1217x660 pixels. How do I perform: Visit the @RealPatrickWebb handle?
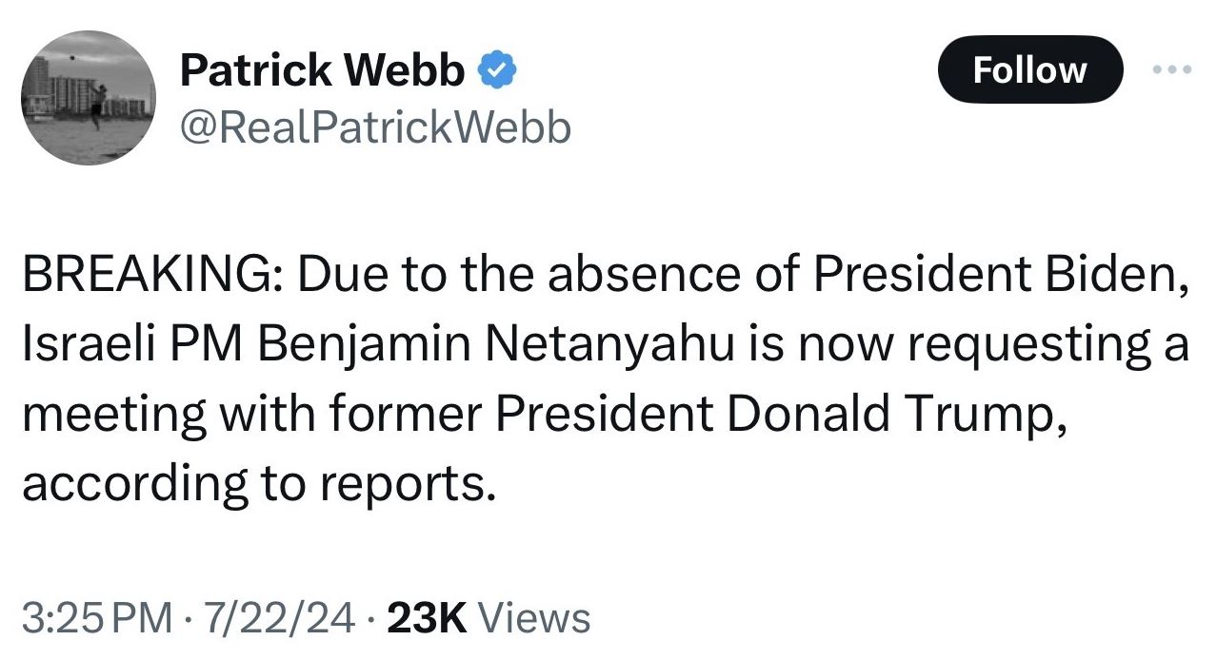point(375,126)
